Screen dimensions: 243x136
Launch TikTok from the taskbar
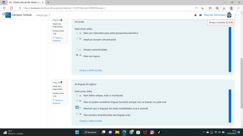coord(159,132)
